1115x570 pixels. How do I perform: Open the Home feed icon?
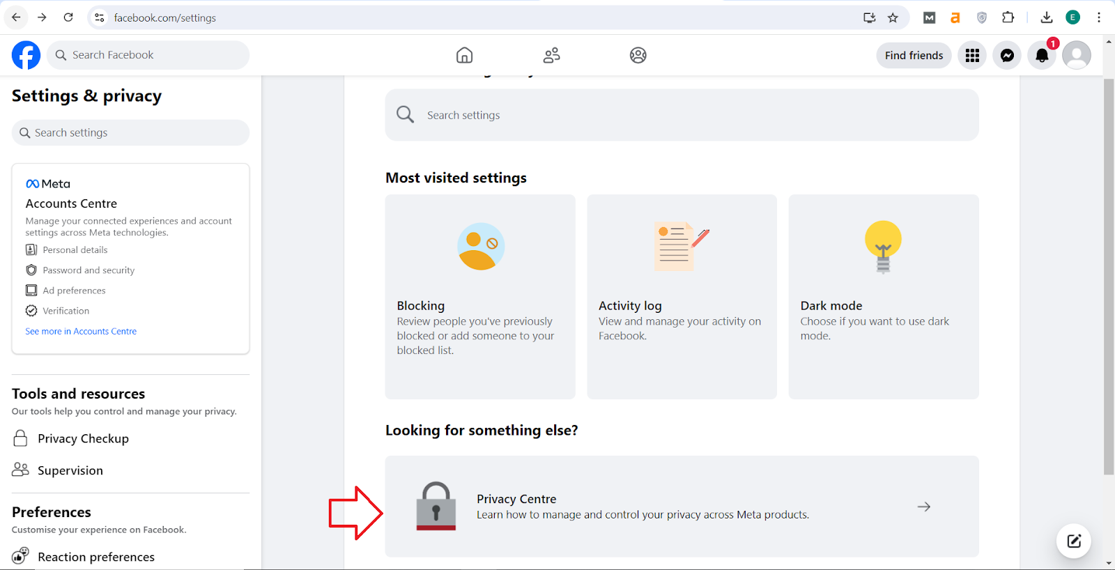pos(464,55)
